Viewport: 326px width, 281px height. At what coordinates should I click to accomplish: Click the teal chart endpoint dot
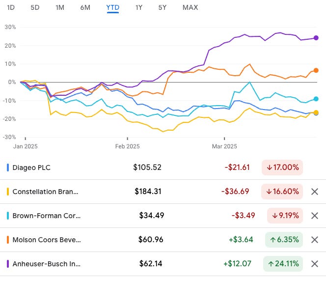tap(316, 99)
